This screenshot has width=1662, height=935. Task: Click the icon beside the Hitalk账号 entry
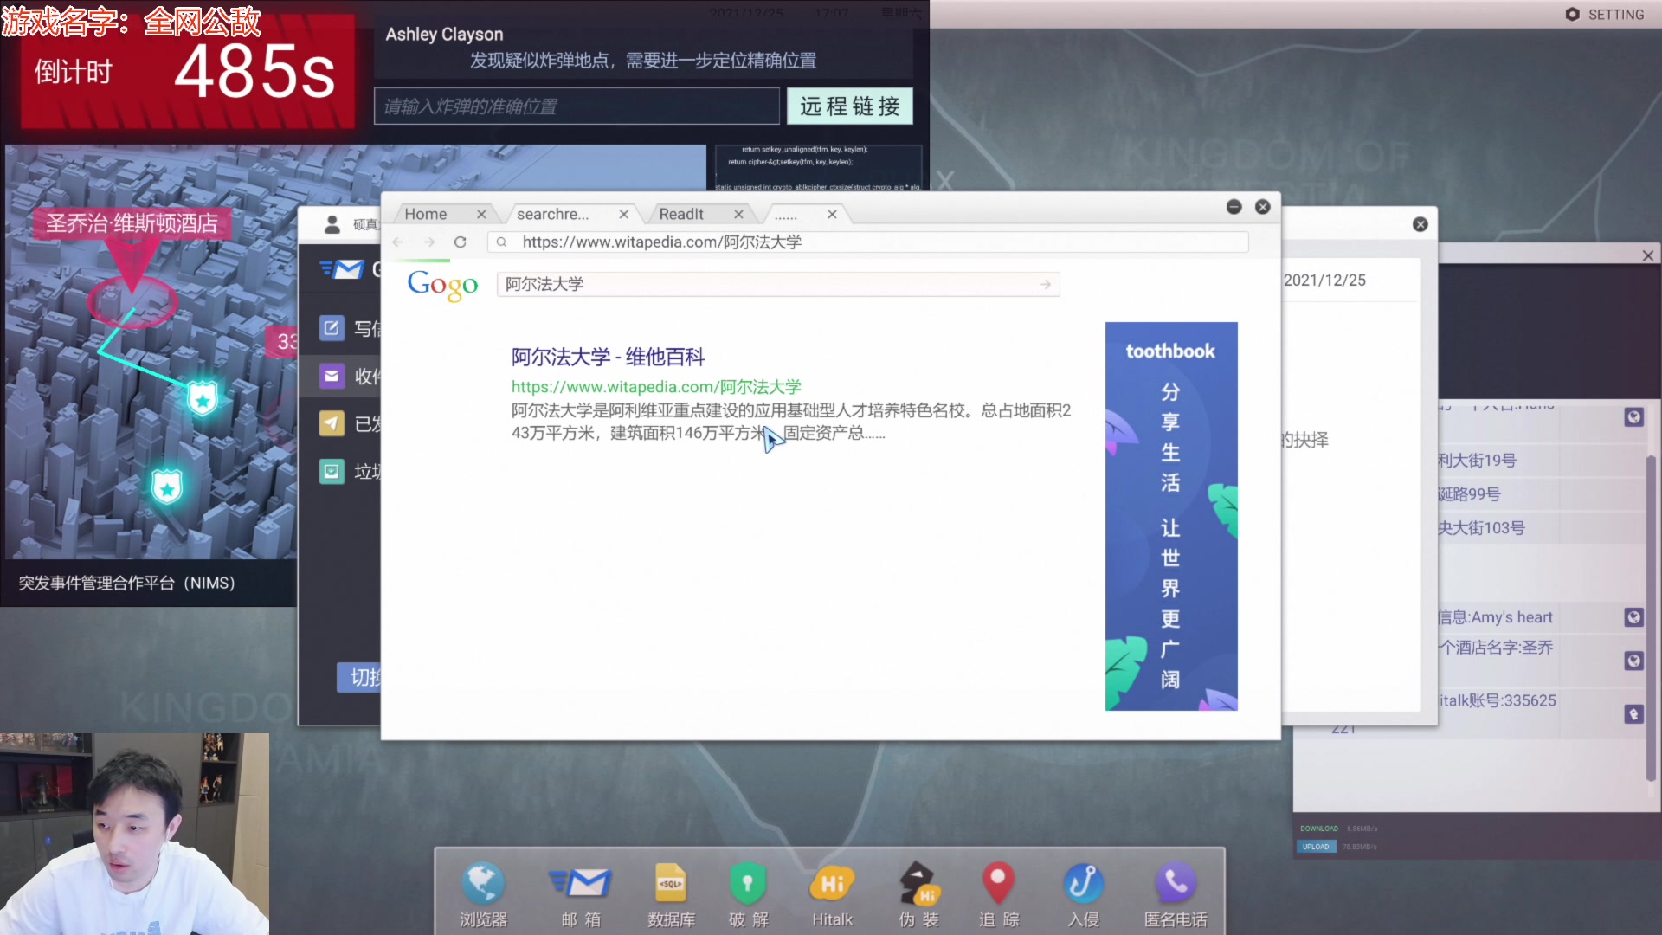tap(1633, 714)
